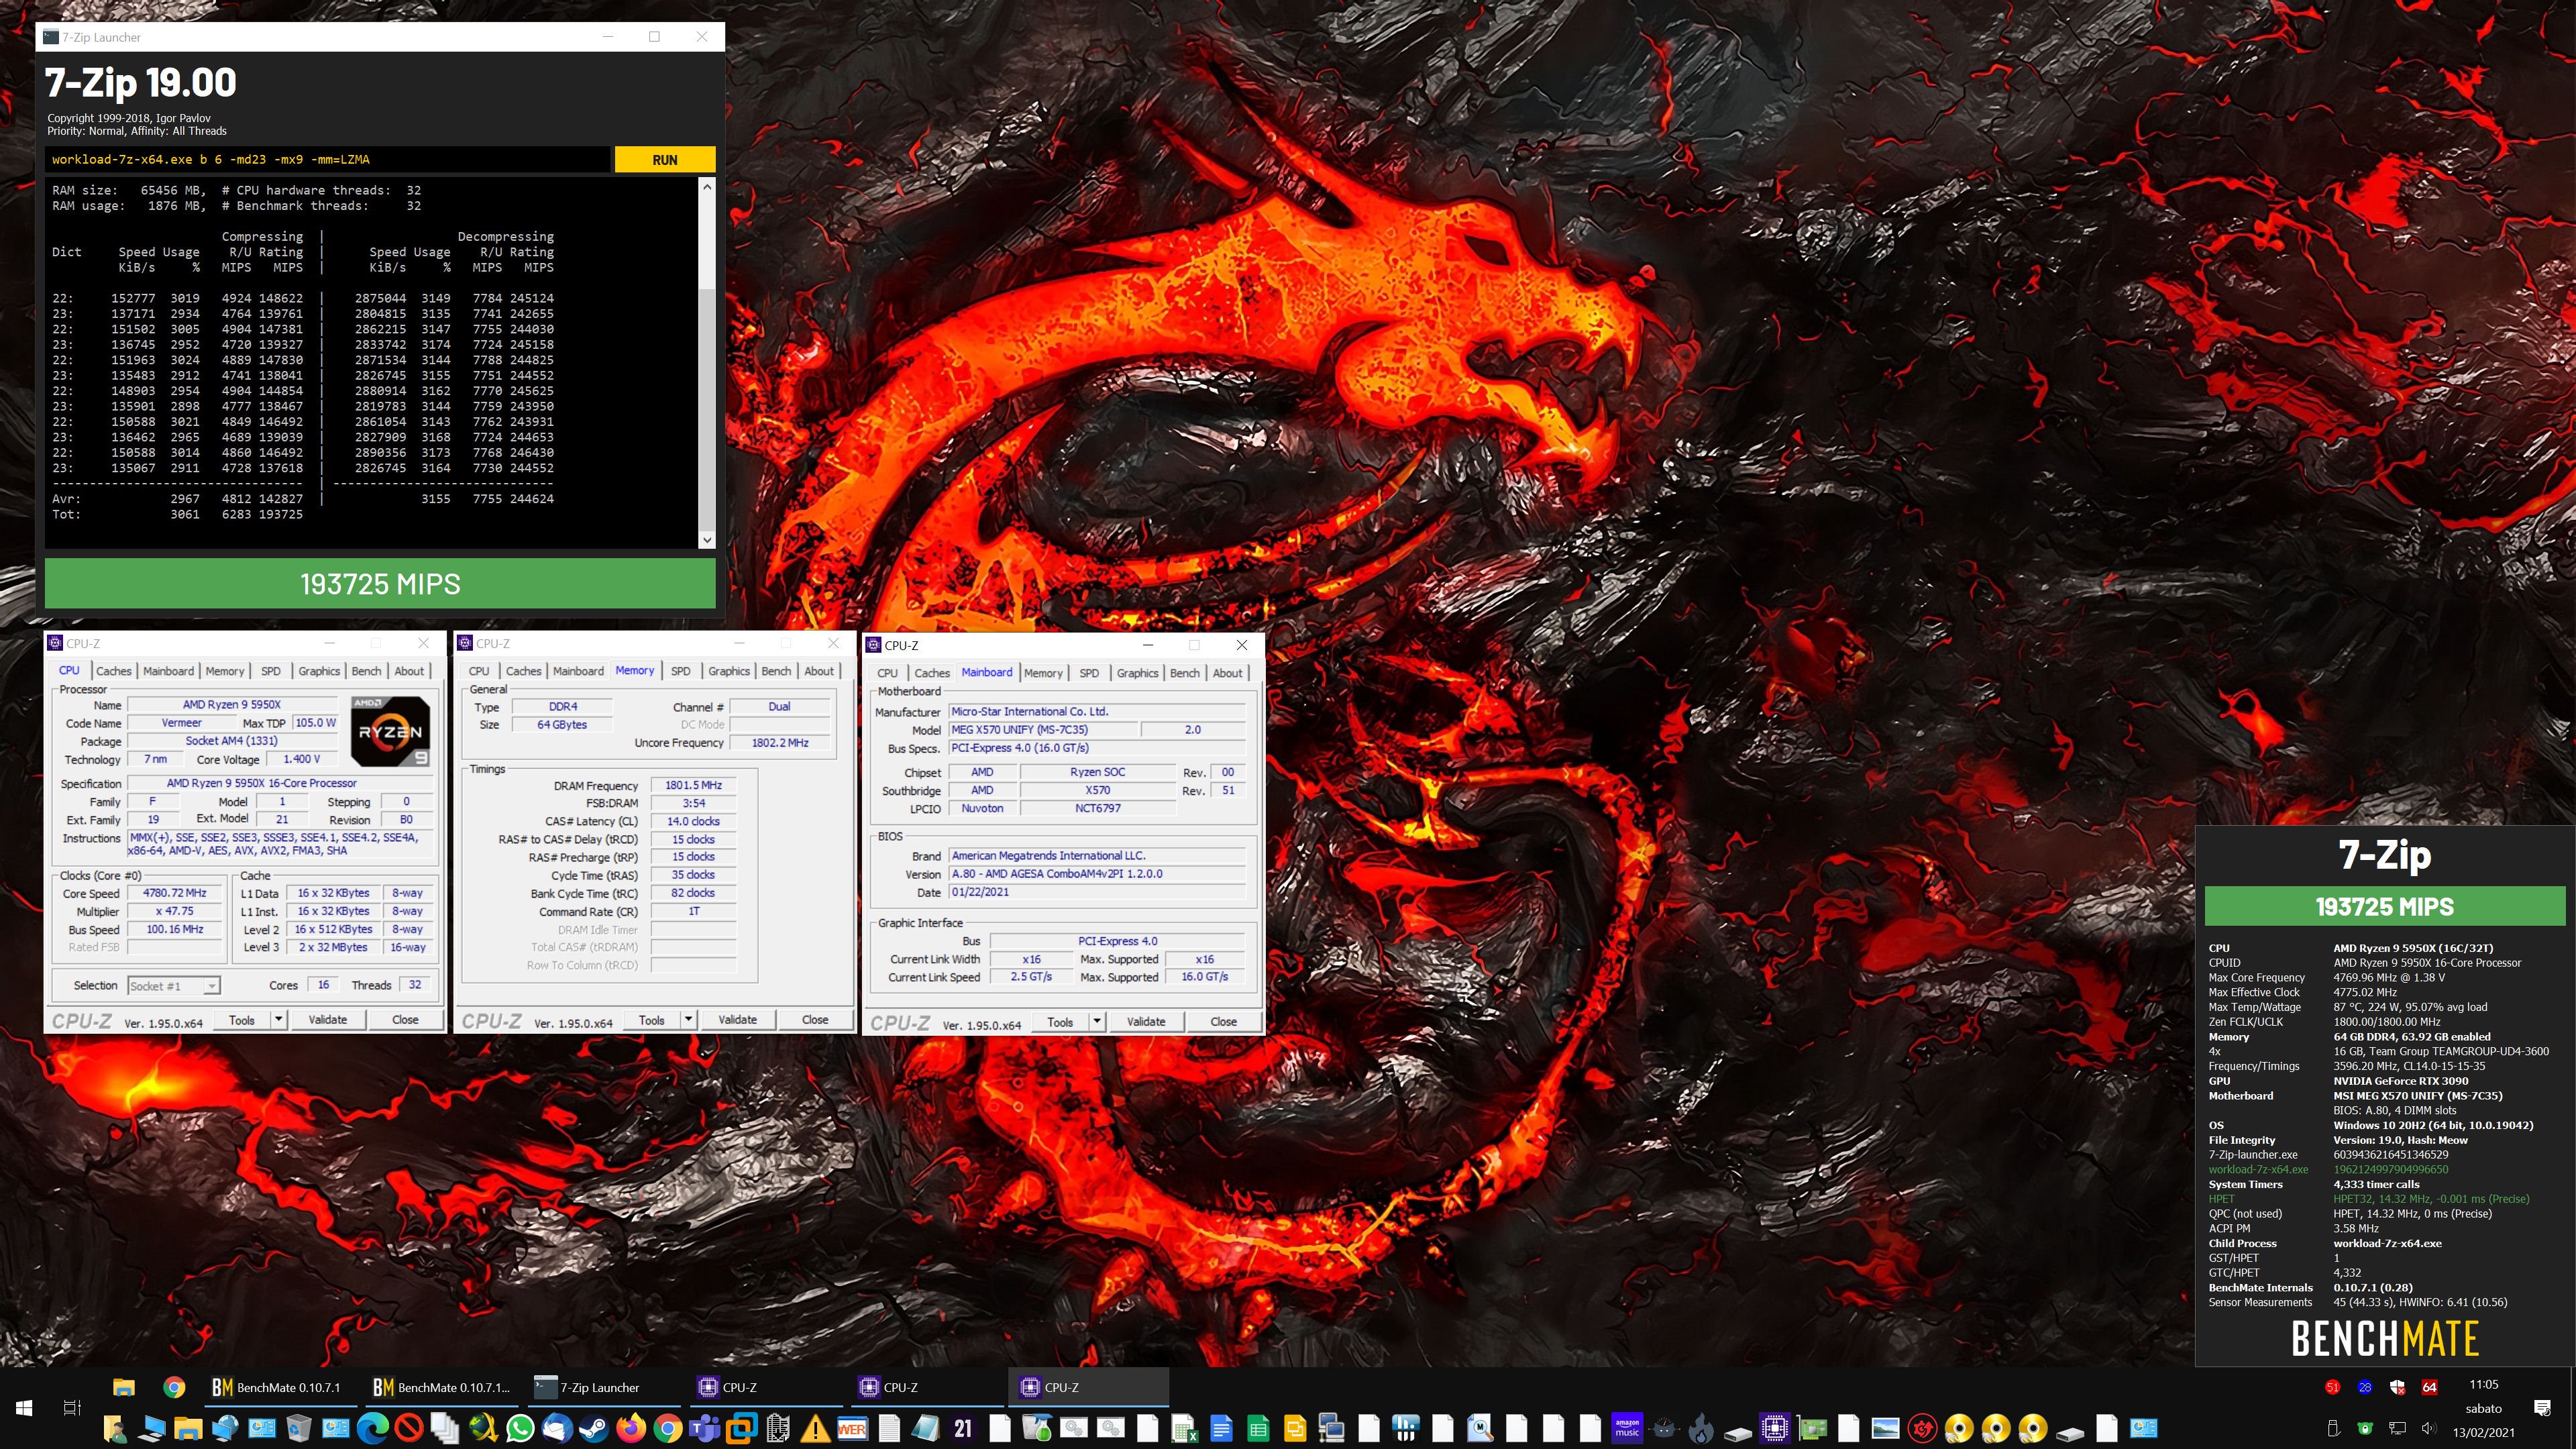Open the Tools dropdown arrow in Memory tab window
Viewport: 2576px width, 1449px height.
click(689, 1020)
